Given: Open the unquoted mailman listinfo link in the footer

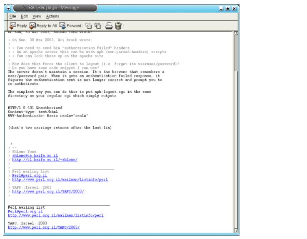Looking at the screenshot, I should pyautogui.click(x=56, y=215).
